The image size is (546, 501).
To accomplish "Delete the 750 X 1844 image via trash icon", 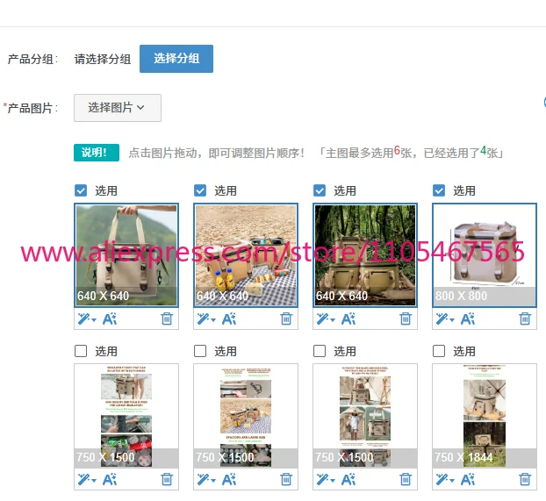I will point(525,479).
